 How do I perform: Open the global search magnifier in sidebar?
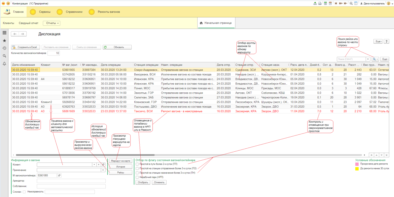(x=4, y=56)
